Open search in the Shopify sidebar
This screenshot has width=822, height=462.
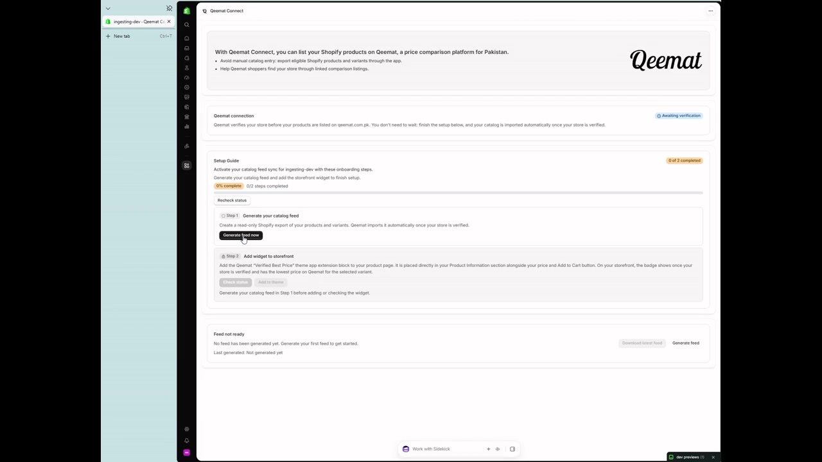[187, 25]
